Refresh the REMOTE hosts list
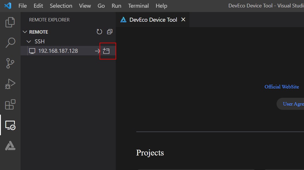Image resolution: width=304 pixels, height=170 pixels. coord(99,32)
